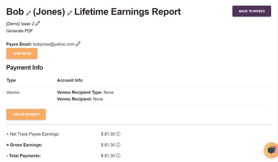
Task: Show info for Net Track Payee Earnings
Action: click(x=118, y=134)
